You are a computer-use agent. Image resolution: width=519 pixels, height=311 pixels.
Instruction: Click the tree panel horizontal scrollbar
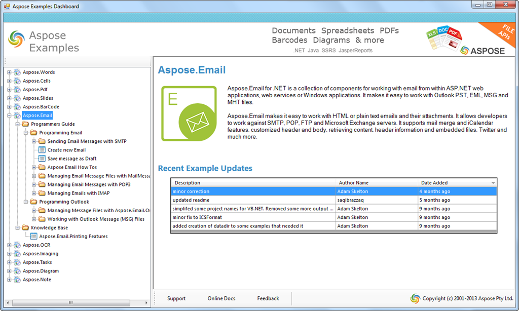(71, 303)
